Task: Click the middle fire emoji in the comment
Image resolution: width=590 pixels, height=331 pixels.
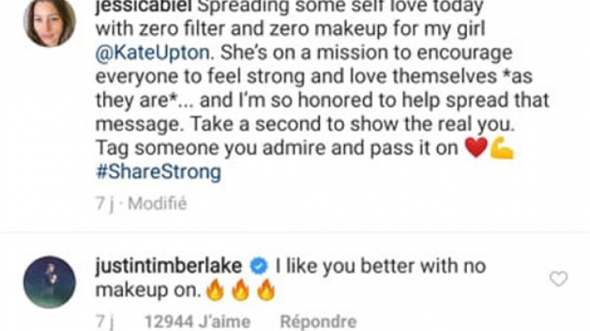Action: point(240,292)
